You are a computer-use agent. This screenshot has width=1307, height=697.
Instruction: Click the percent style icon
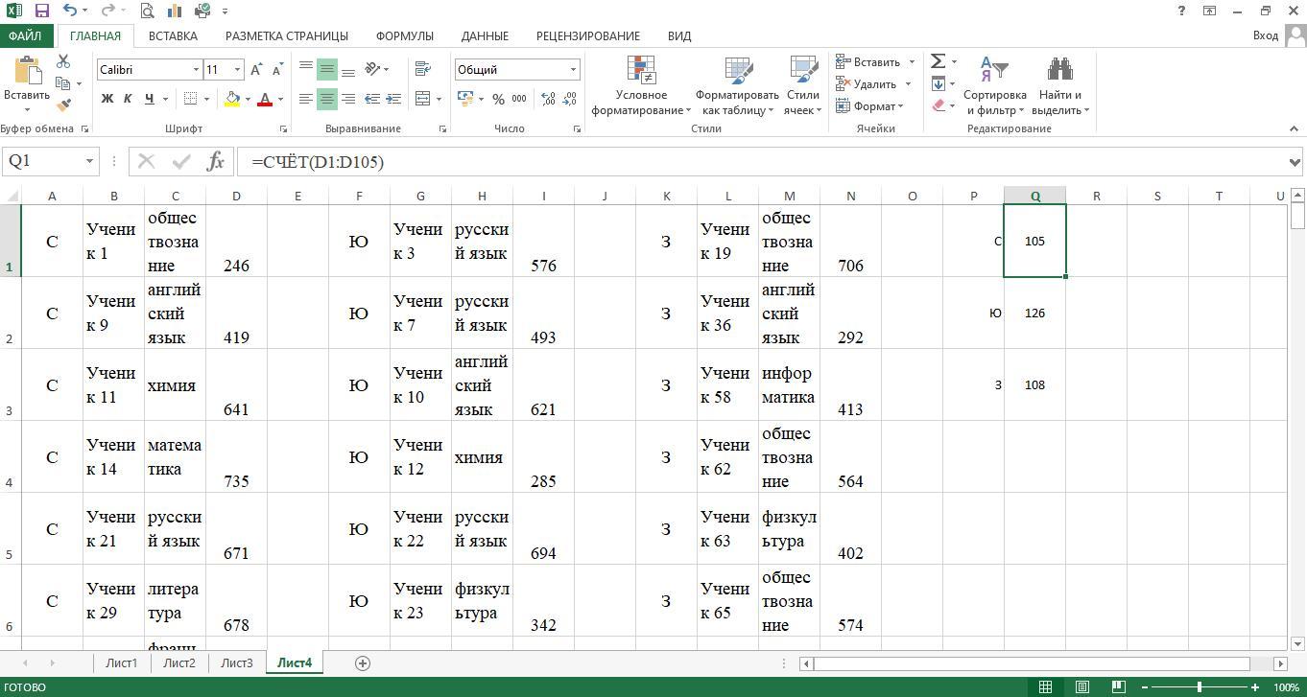(498, 99)
